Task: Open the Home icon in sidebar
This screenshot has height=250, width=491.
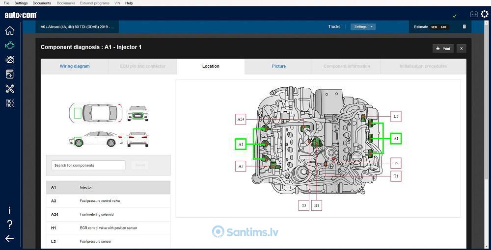Action: (10, 30)
